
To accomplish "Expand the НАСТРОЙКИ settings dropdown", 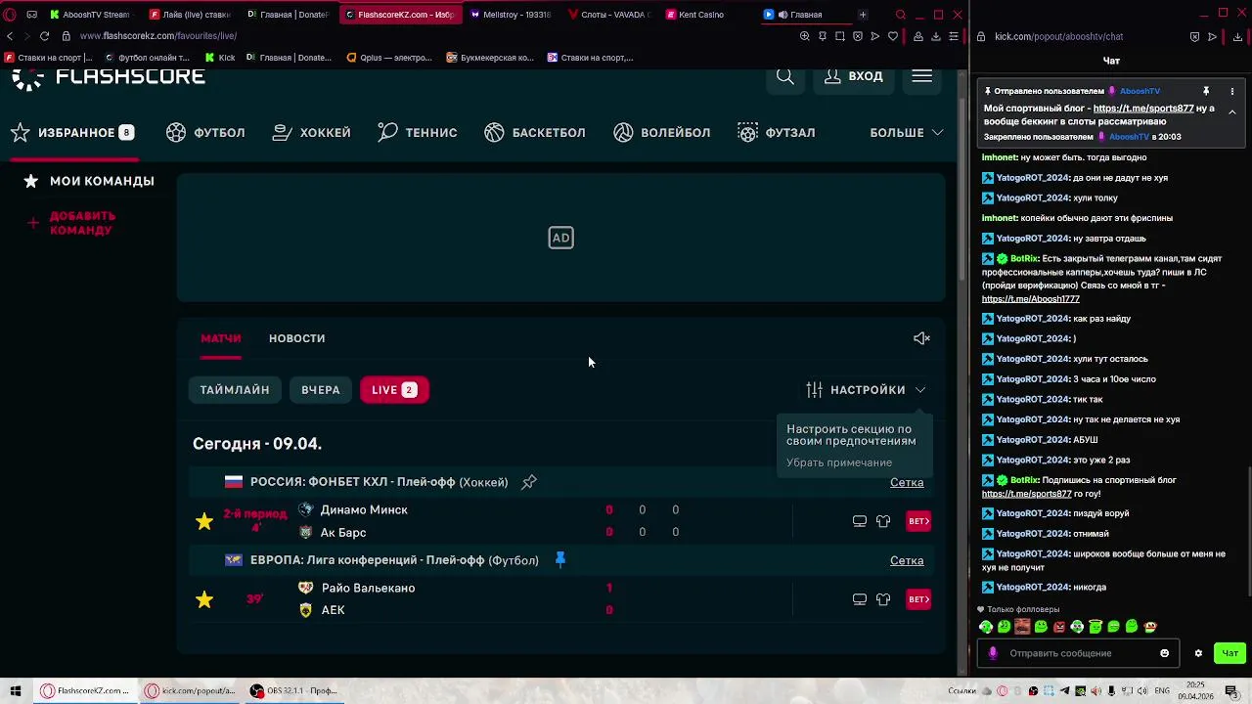I will (866, 390).
